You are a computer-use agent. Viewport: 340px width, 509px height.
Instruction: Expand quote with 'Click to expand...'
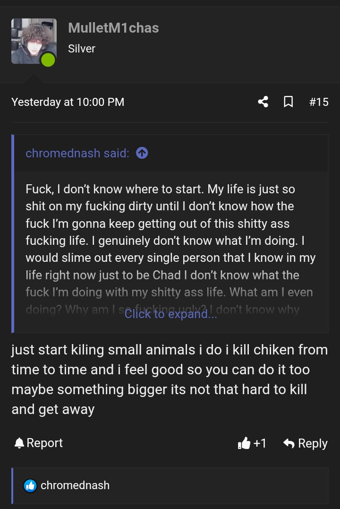tap(170, 314)
